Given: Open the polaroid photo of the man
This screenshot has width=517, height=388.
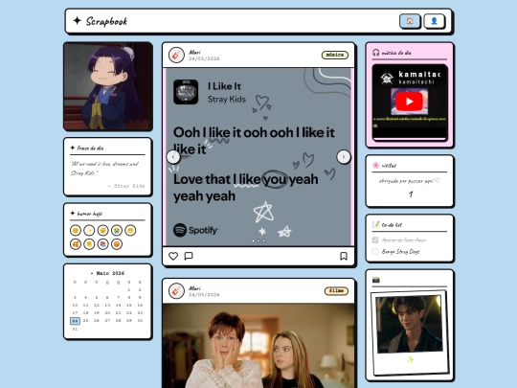Looking at the screenshot, I should [x=409, y=324].
